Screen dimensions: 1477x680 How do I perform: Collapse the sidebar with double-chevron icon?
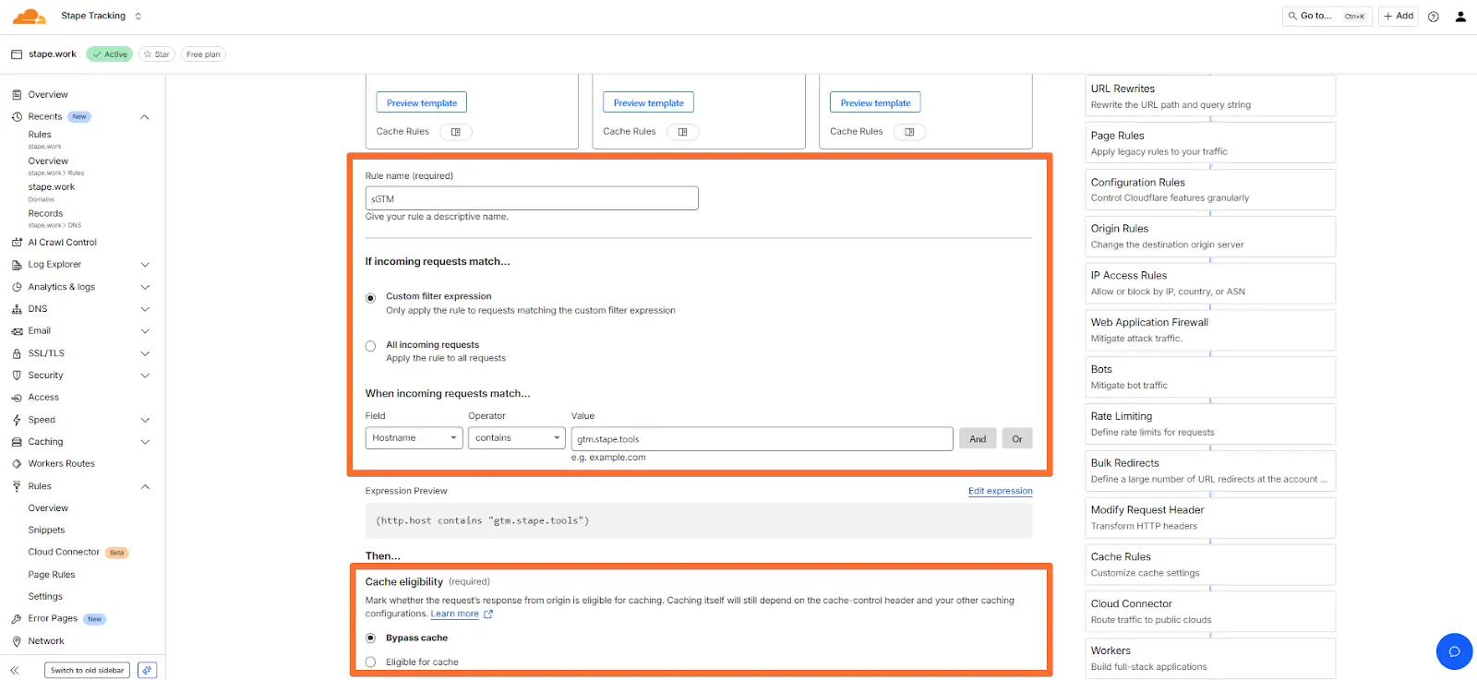[x=15, y=671]
